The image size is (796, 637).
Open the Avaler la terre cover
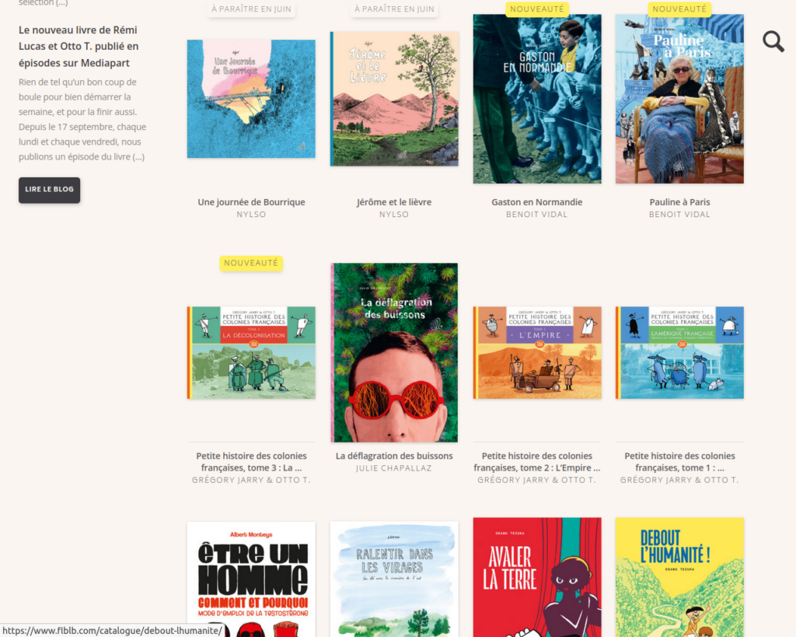point(537,578)
